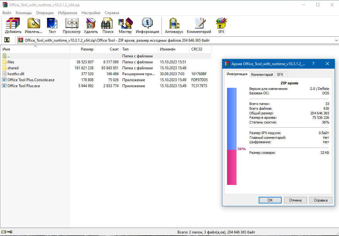Open the Файл menu

click(7, 13)
